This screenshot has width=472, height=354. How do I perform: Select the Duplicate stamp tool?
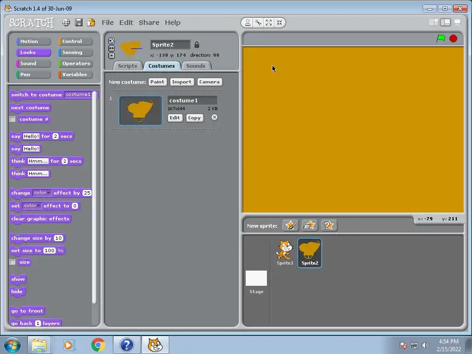pos(248,23)
